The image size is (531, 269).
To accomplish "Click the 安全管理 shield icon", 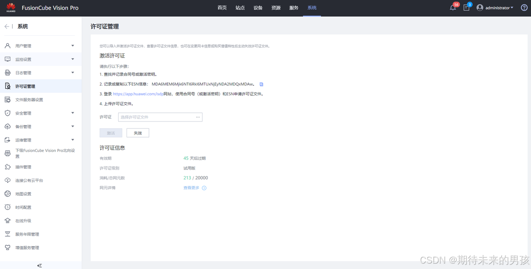I will point(7,113).
